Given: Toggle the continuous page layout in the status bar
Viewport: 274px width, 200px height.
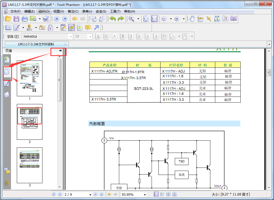Looking at the screenshot, I should 162,194.
